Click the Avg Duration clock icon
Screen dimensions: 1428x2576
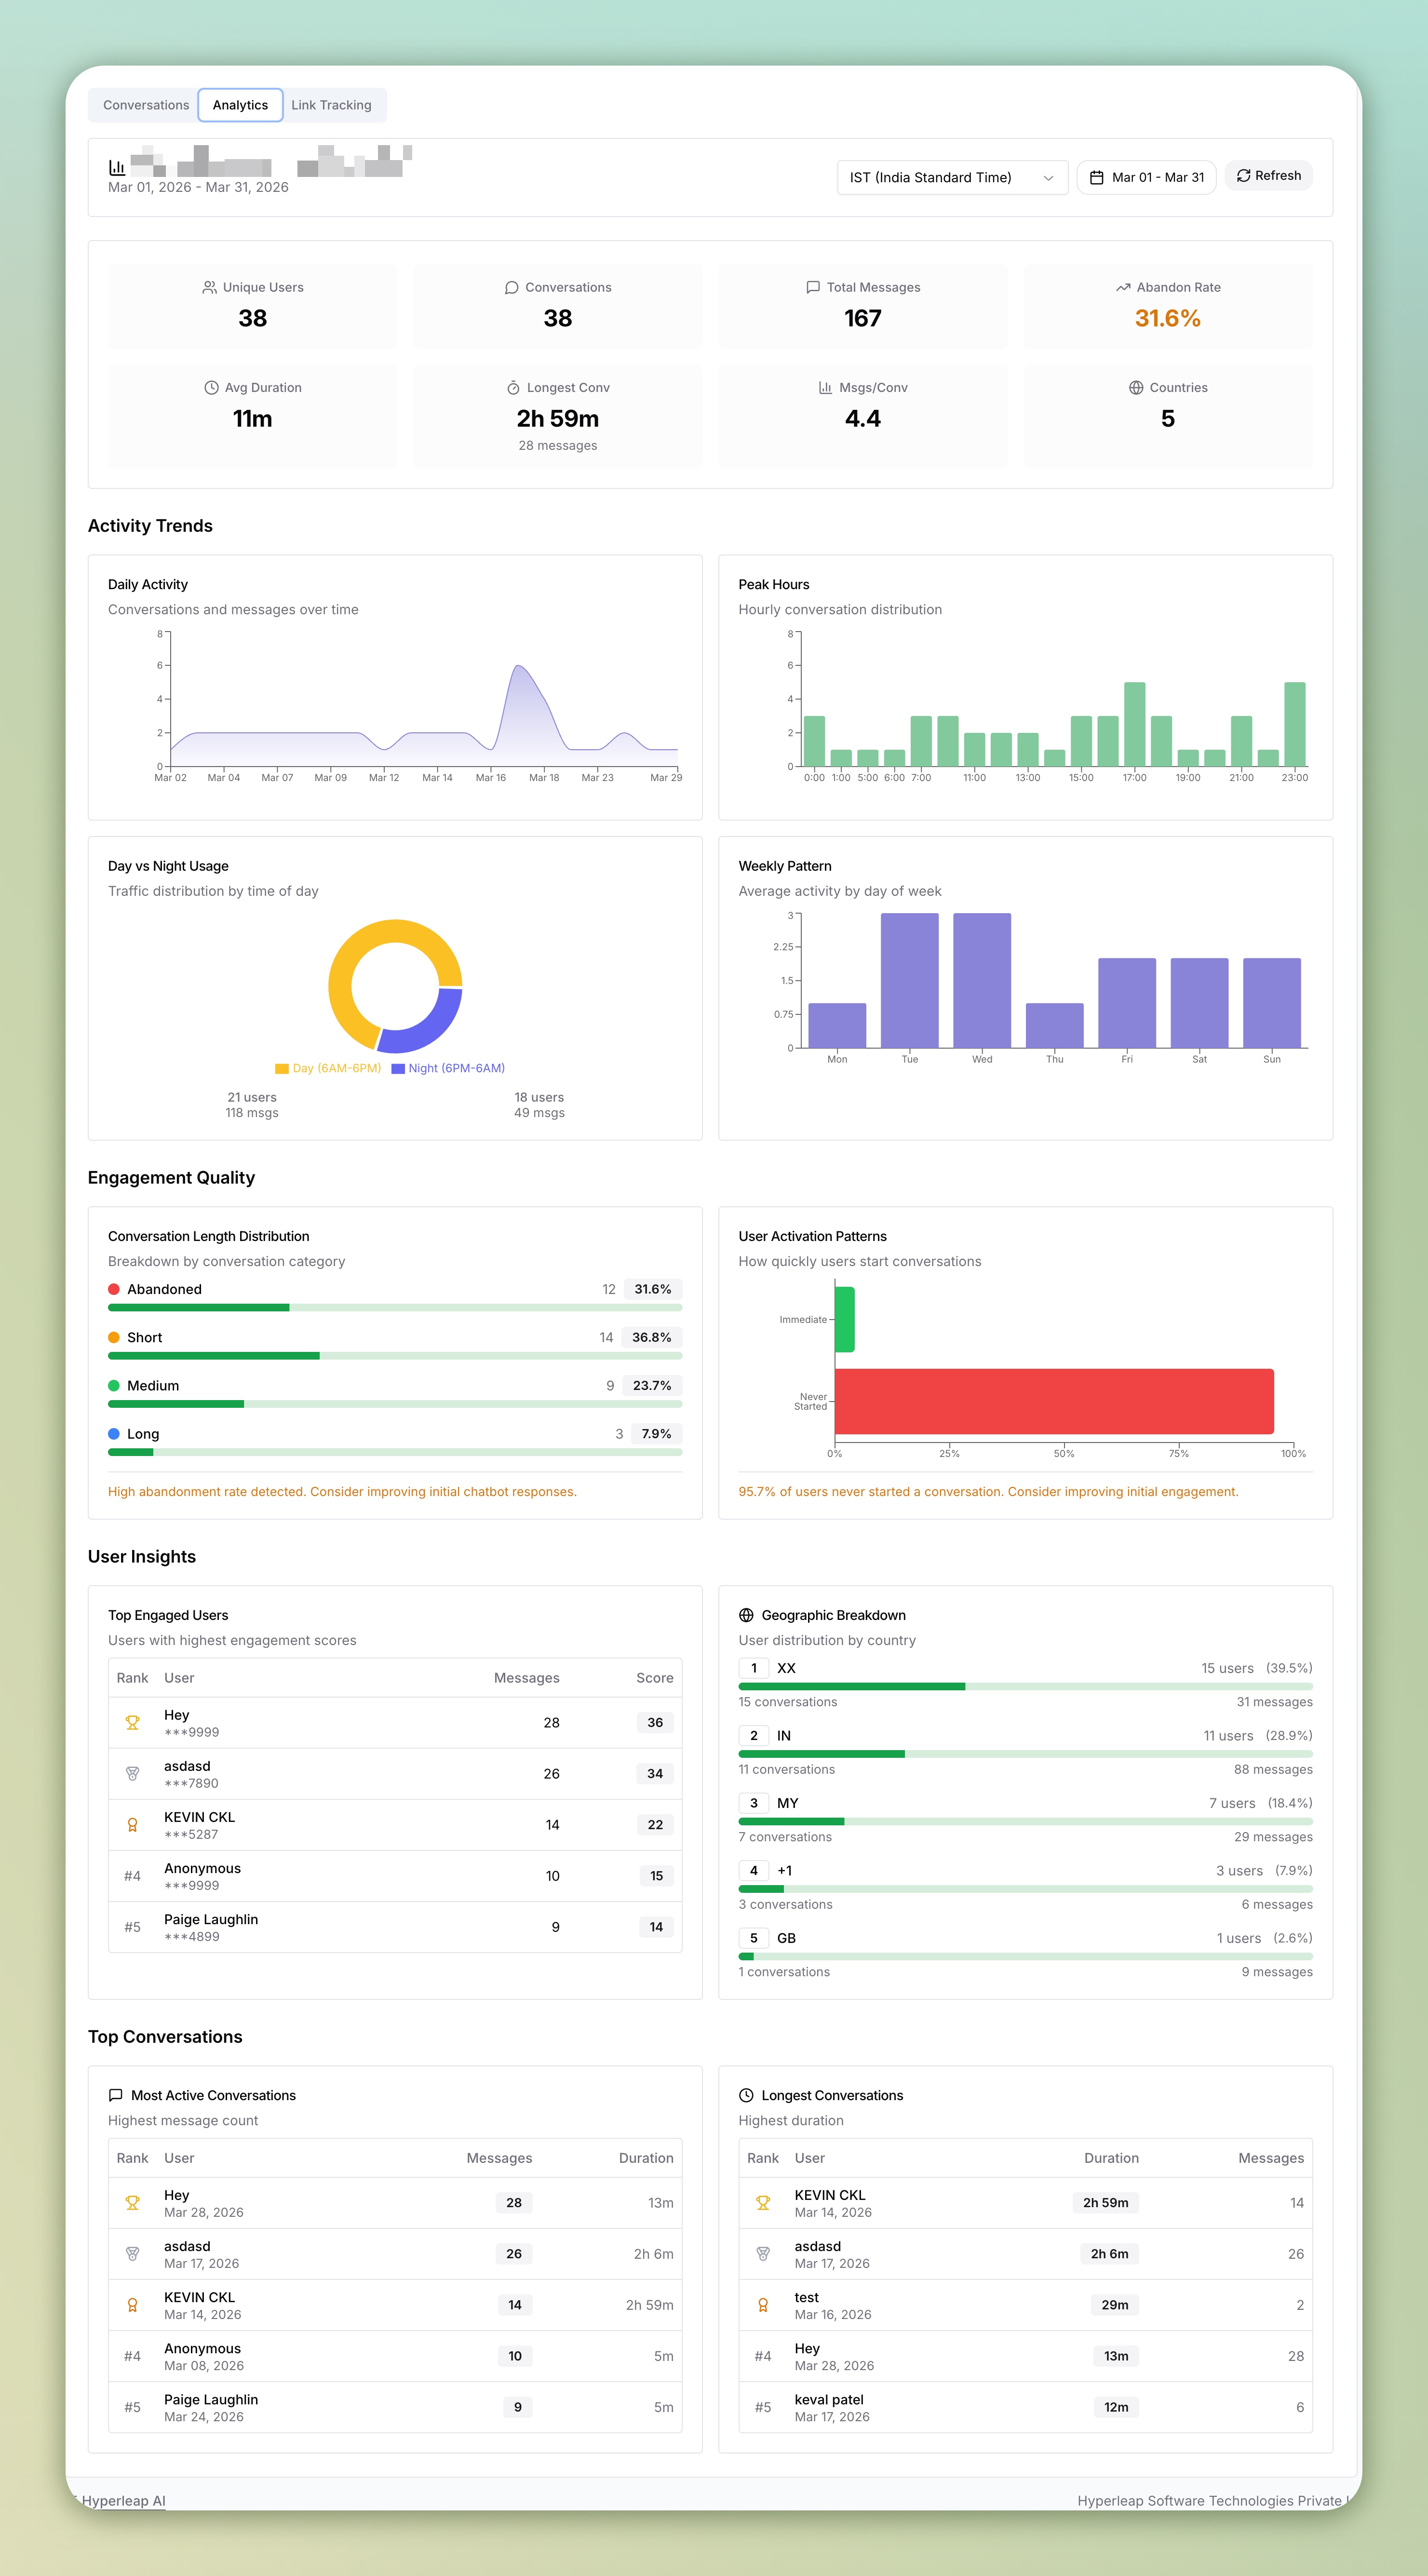tap(211, 388)
